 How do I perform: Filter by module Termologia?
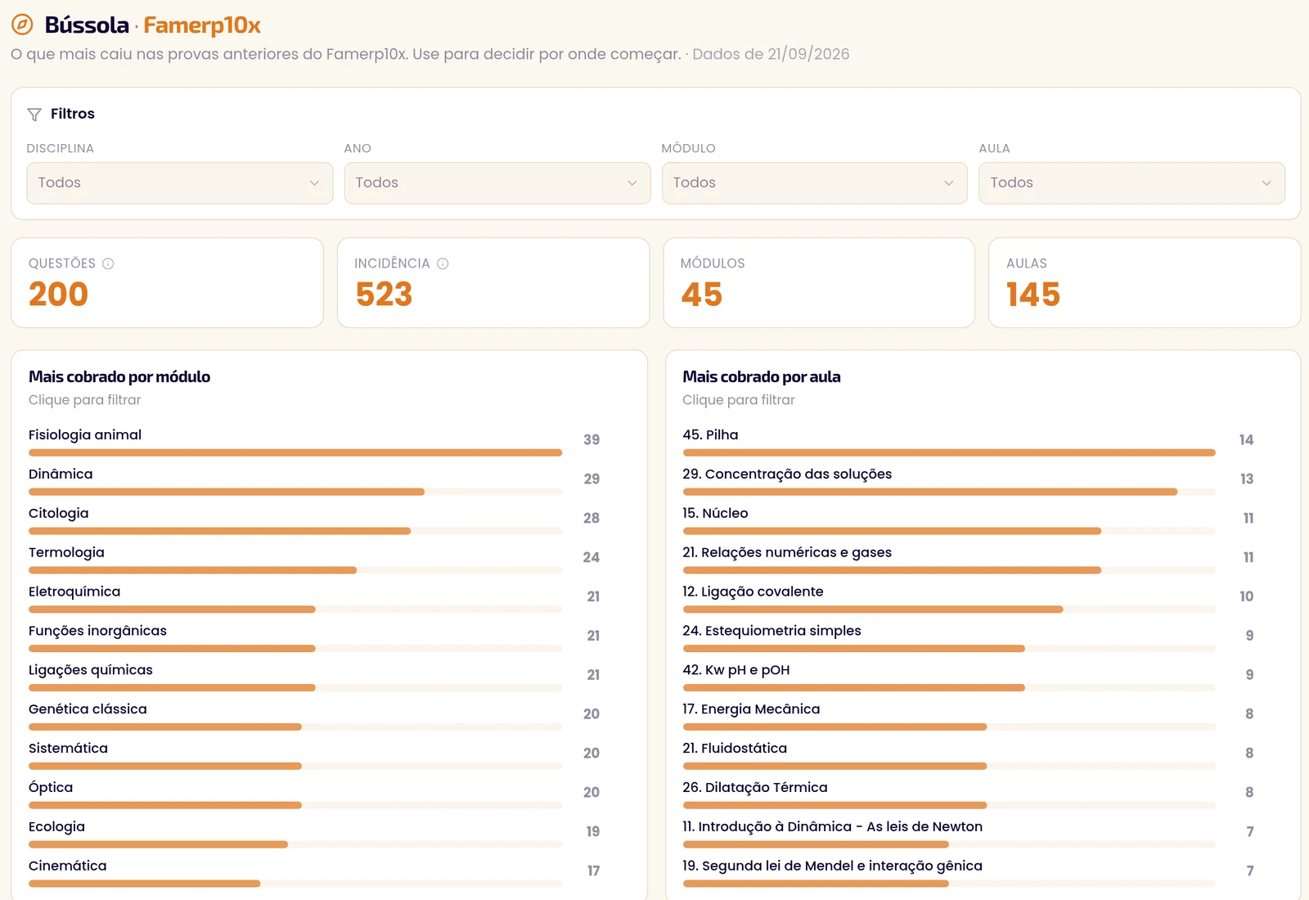[x=314, y=559]
